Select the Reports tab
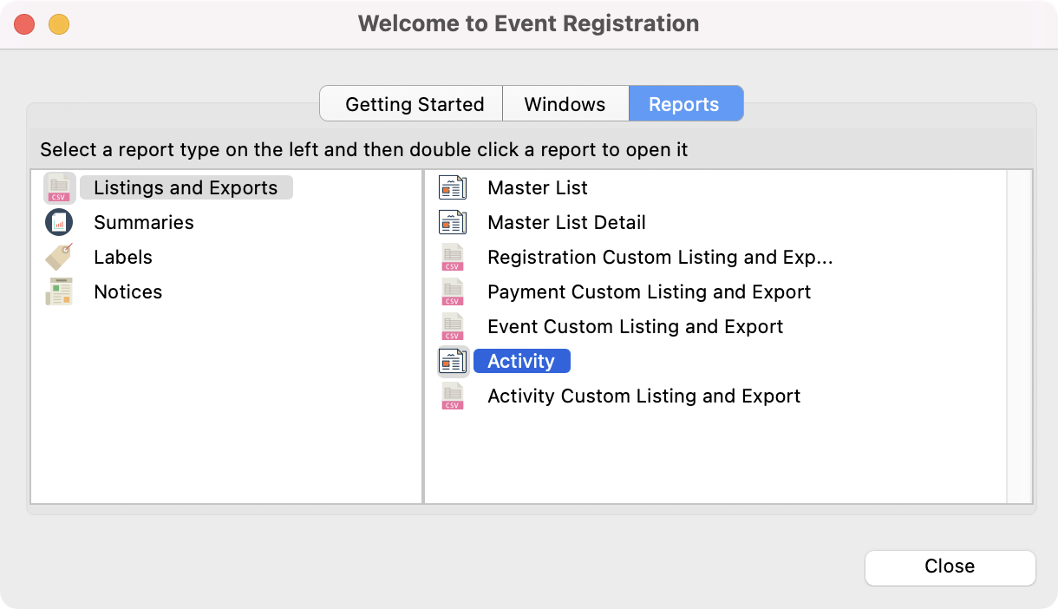The width and height of the screenshot is (1058, 609). pyautogui.click(x=684, y=104)
